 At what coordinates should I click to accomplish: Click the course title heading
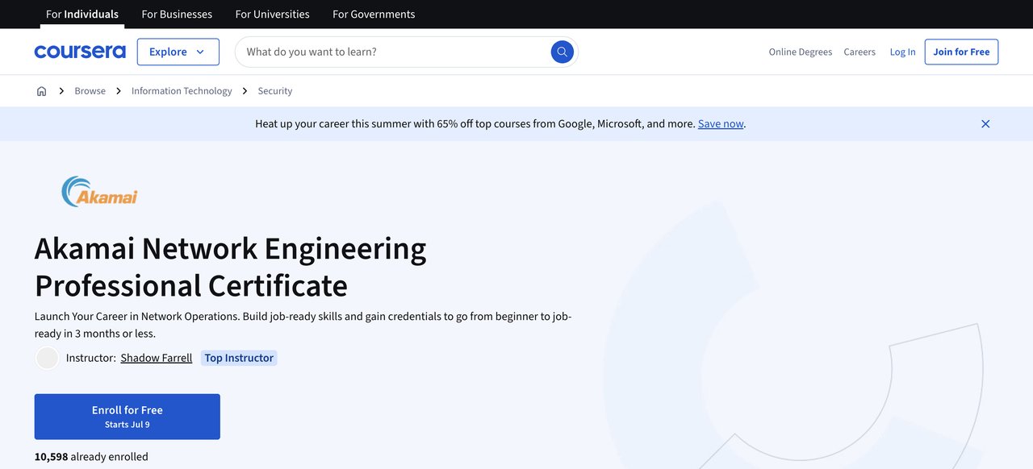pyautogui.click(x=231, y=267)
